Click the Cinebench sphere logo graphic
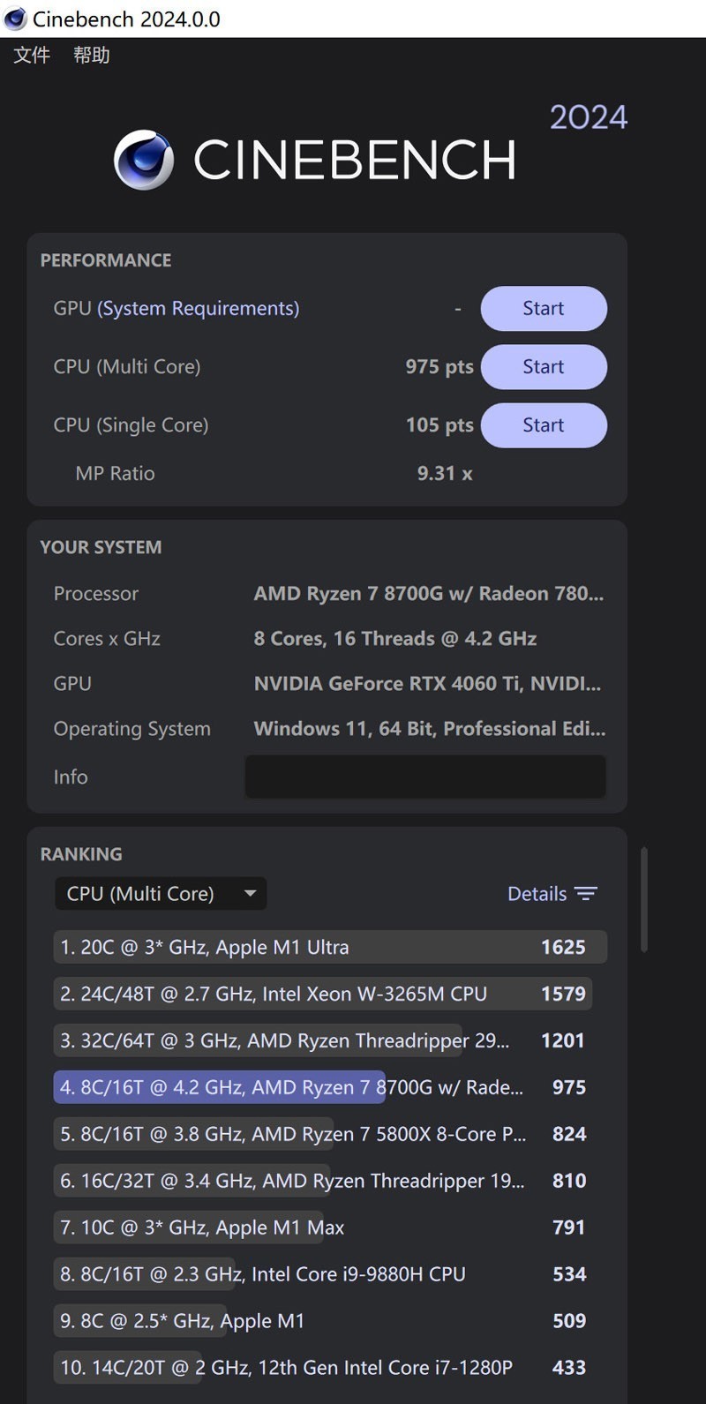706x1404 pixels. pos(146,160)
